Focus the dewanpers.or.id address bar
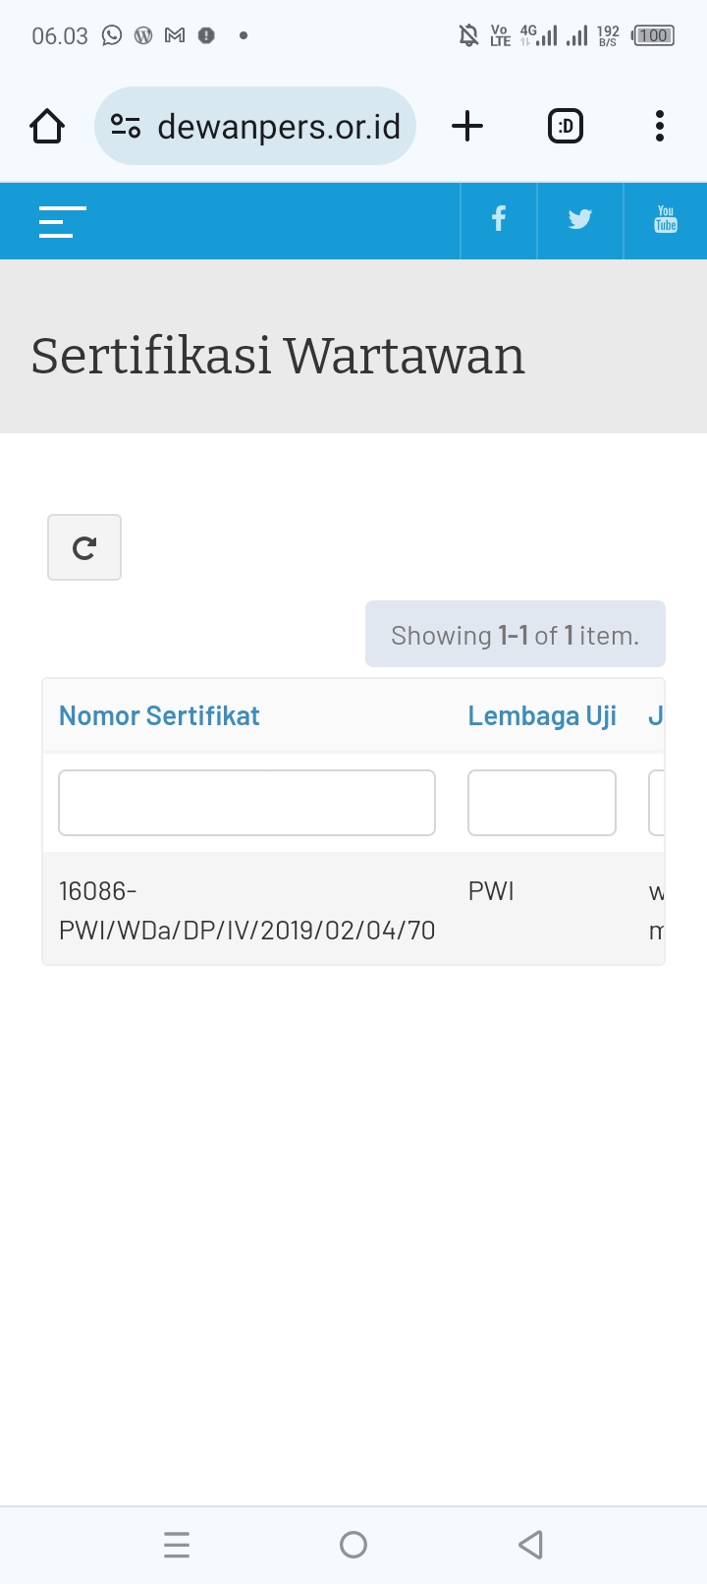The image size is (707, 1584). [255, 126]
